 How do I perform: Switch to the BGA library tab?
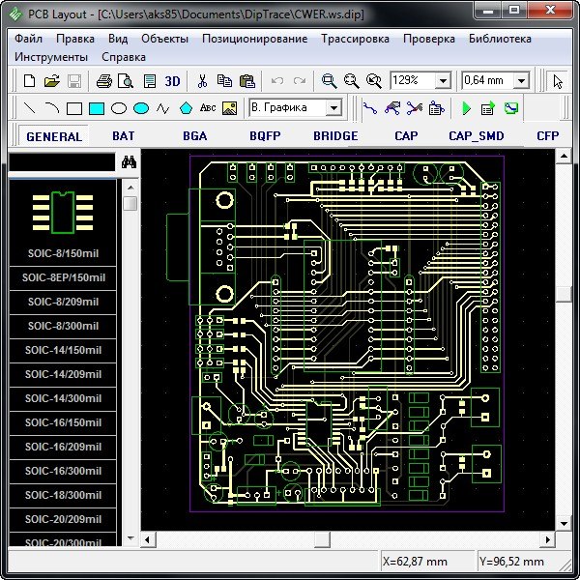[194, 136]
